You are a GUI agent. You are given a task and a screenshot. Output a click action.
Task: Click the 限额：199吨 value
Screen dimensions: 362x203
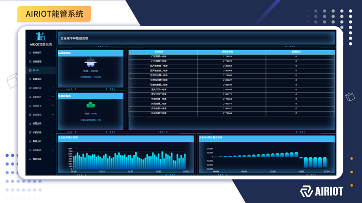[x=90, y=114]
